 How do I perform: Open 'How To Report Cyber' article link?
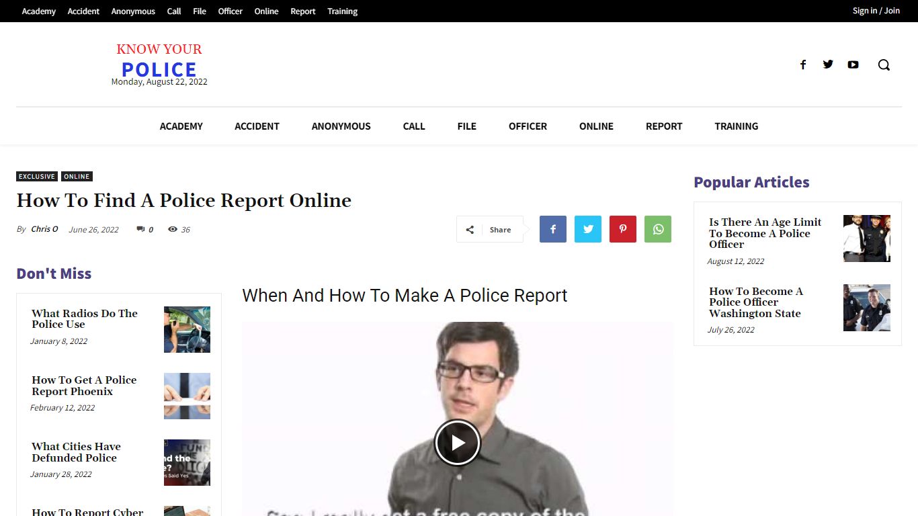[87, 511]
